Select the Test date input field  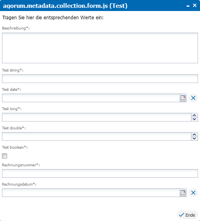click(91, 98)
